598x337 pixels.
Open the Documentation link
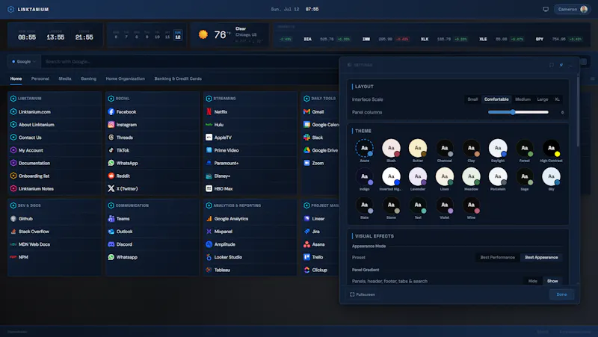30,163
